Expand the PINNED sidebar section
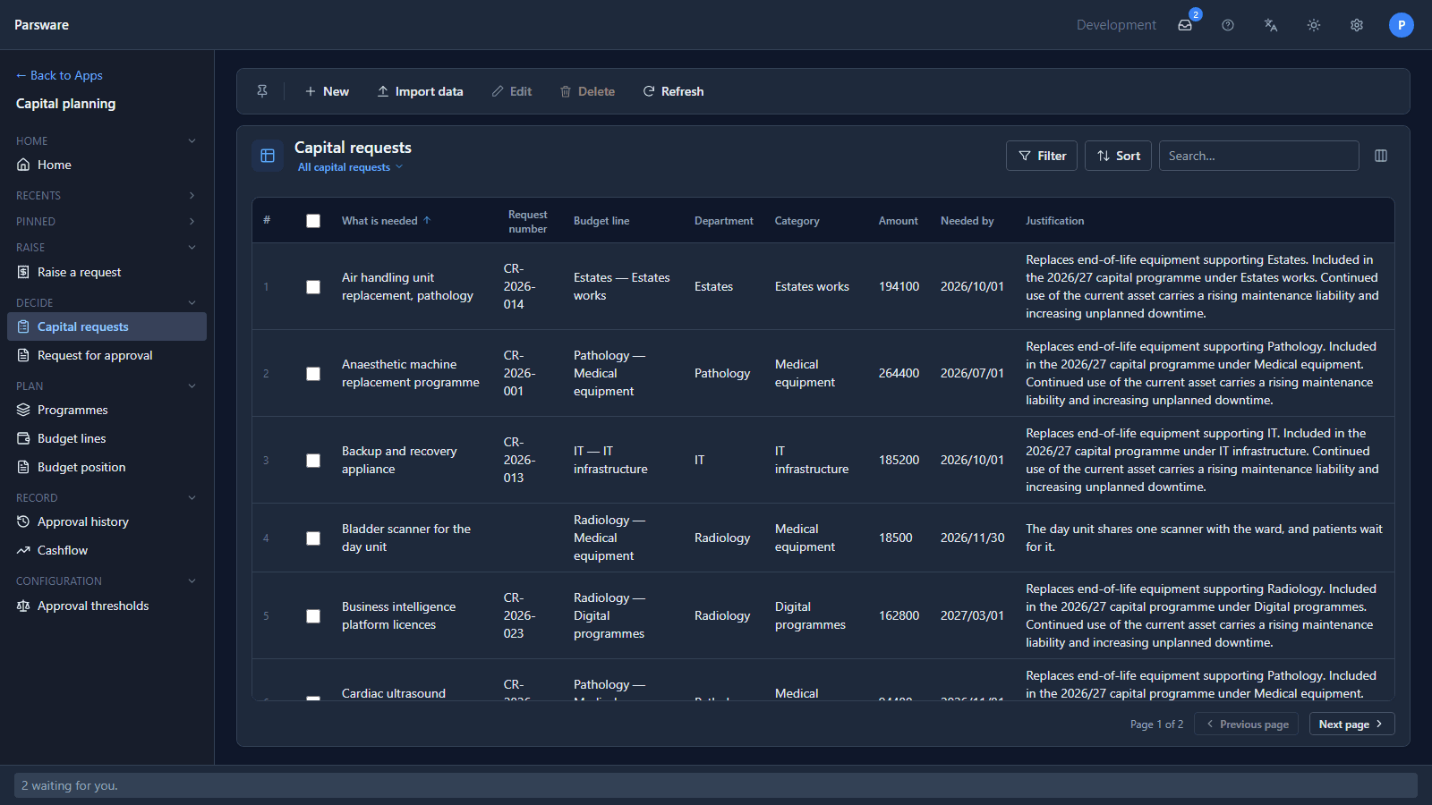1432x805 pixels. (192, 221)
